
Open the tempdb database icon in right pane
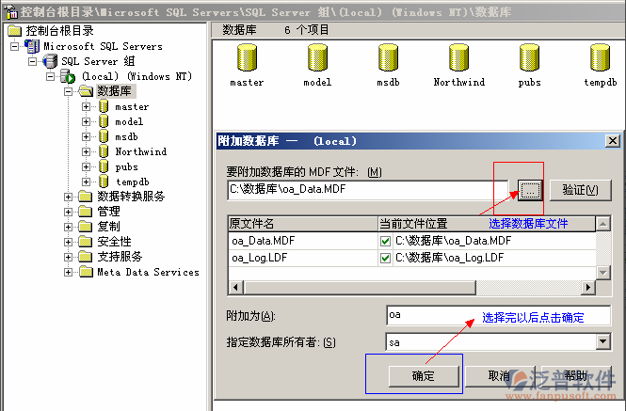pyautogui.click(x=600, y=57)
